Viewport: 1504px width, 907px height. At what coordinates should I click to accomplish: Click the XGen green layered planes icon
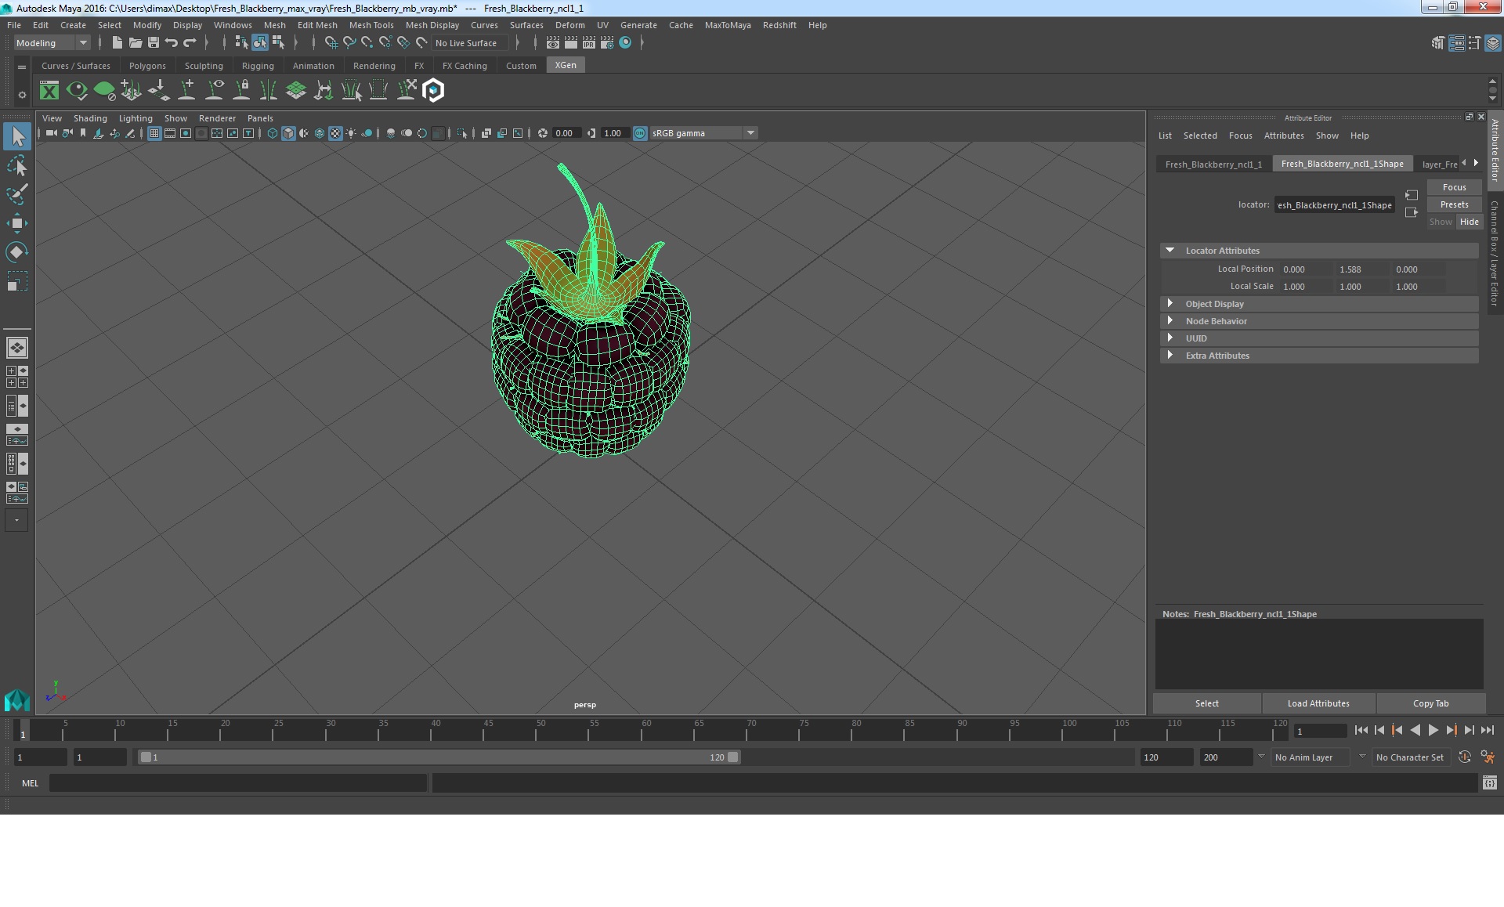[x=296, y=91]
